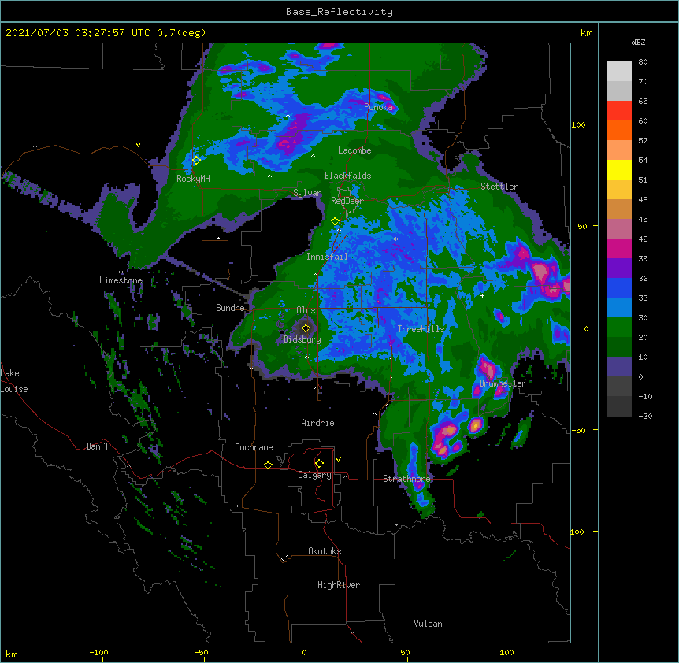Click the RedDeer city label
679x663 pixels.
[x=347, y=201]
